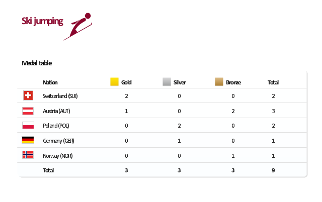Select the Medal table heading
This screenshot has height=202, width=322.
(x=37, y=63)
